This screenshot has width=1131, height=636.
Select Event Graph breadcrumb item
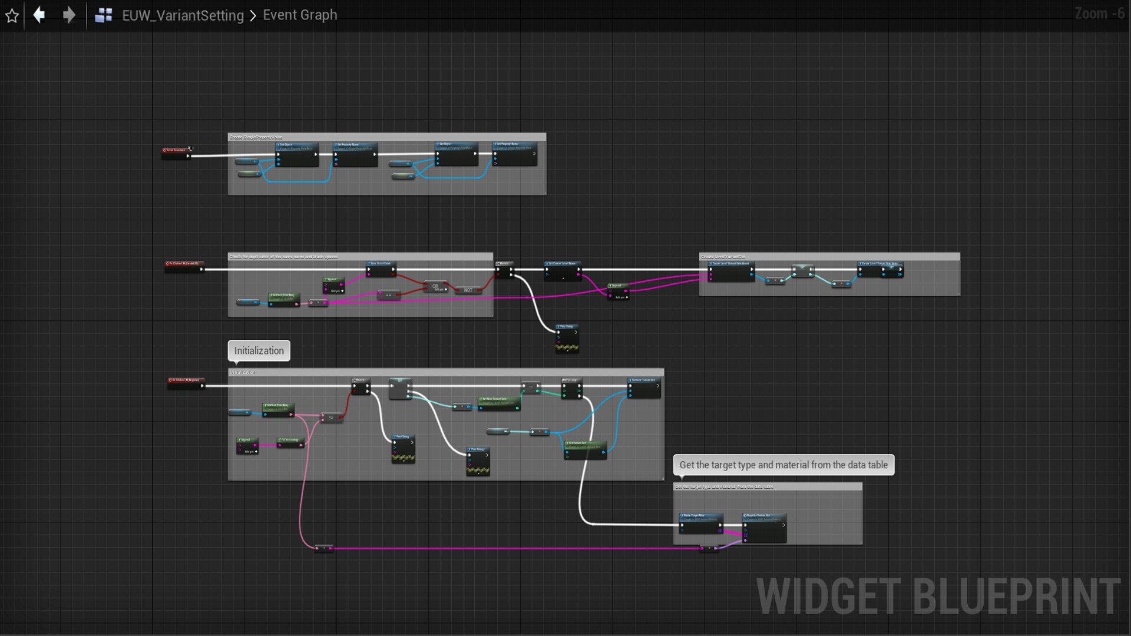(300, 15)
